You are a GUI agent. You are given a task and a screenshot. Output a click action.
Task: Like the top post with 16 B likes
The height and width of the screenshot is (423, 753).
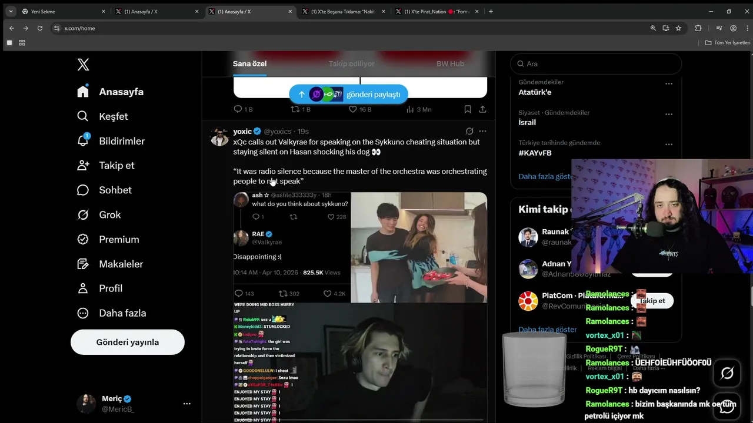[360, 109]
